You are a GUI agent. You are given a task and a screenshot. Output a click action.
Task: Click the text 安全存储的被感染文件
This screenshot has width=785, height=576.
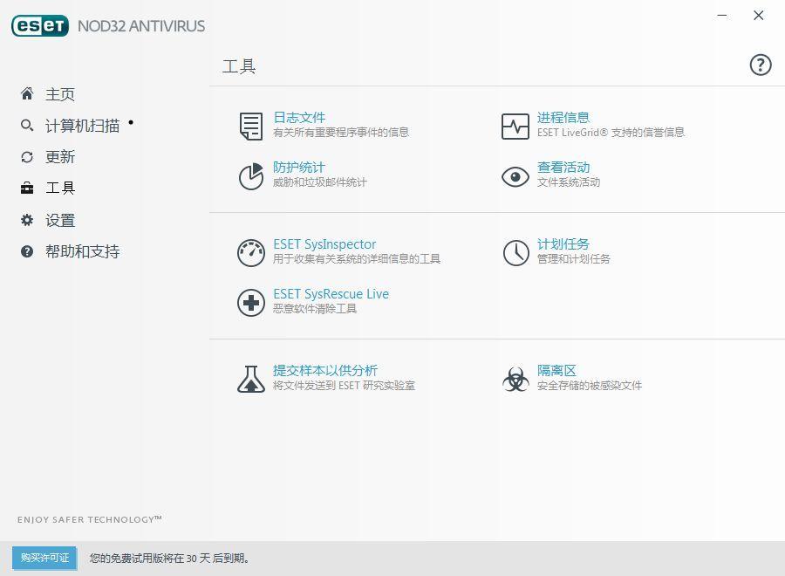point(590,385)
